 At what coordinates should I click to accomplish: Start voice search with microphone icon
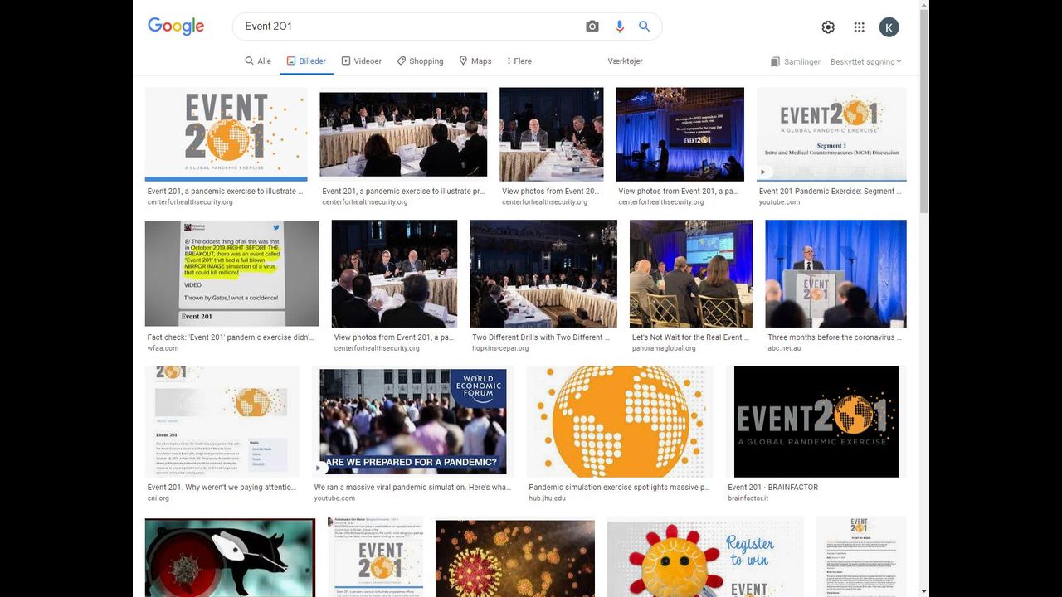(x=619, y=27)
